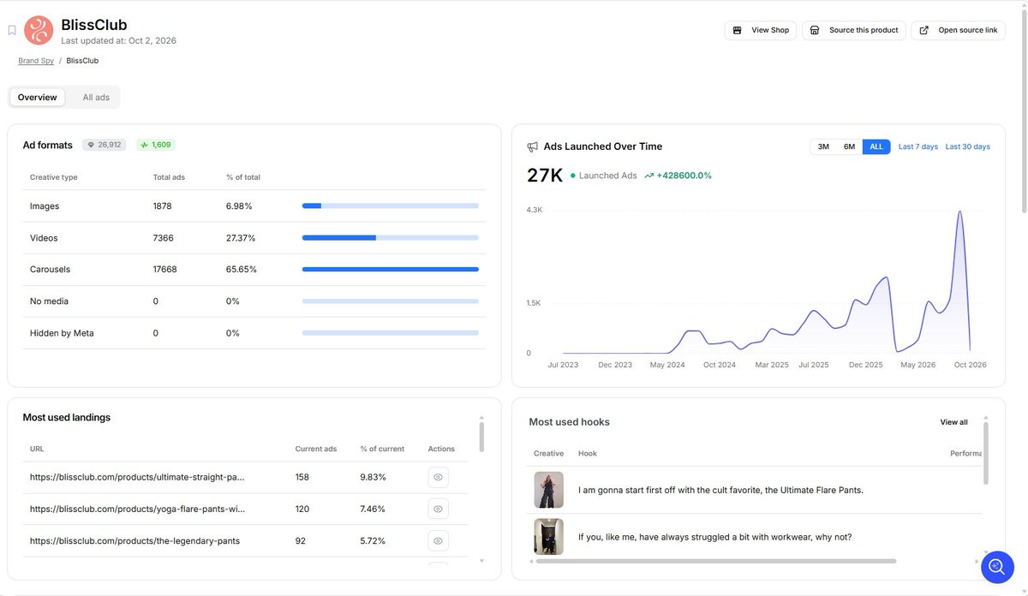The image size is (1028, 596).
Task: Click the megaphone icon beside Ads Launched Over Time
Action: 533,146
